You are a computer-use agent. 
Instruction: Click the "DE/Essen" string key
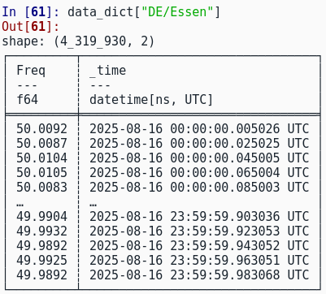178,12
